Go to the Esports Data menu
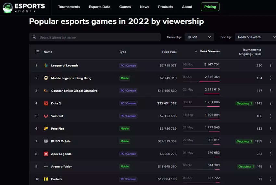Viewport: 276px width, 185px height. coord(99,7)
